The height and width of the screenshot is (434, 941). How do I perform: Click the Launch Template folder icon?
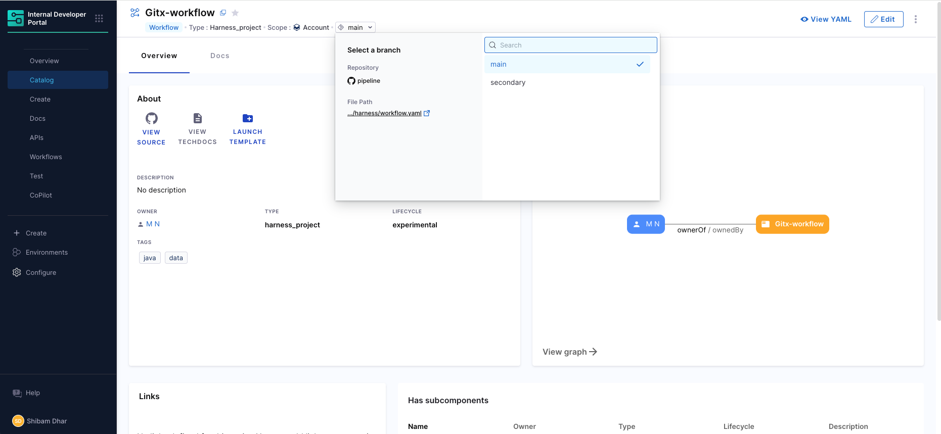[247, 118]
